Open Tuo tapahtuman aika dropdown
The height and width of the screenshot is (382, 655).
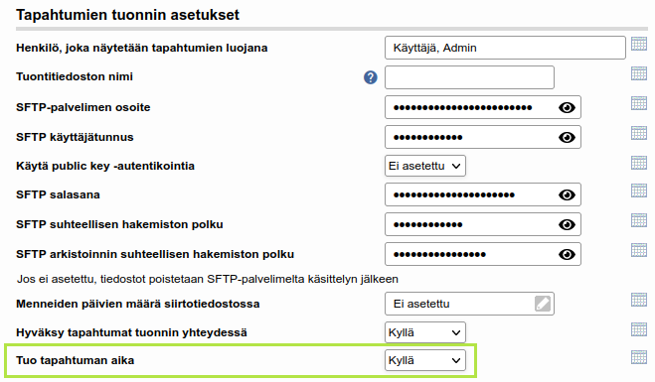pyautogui.click(x=424, y=360)
